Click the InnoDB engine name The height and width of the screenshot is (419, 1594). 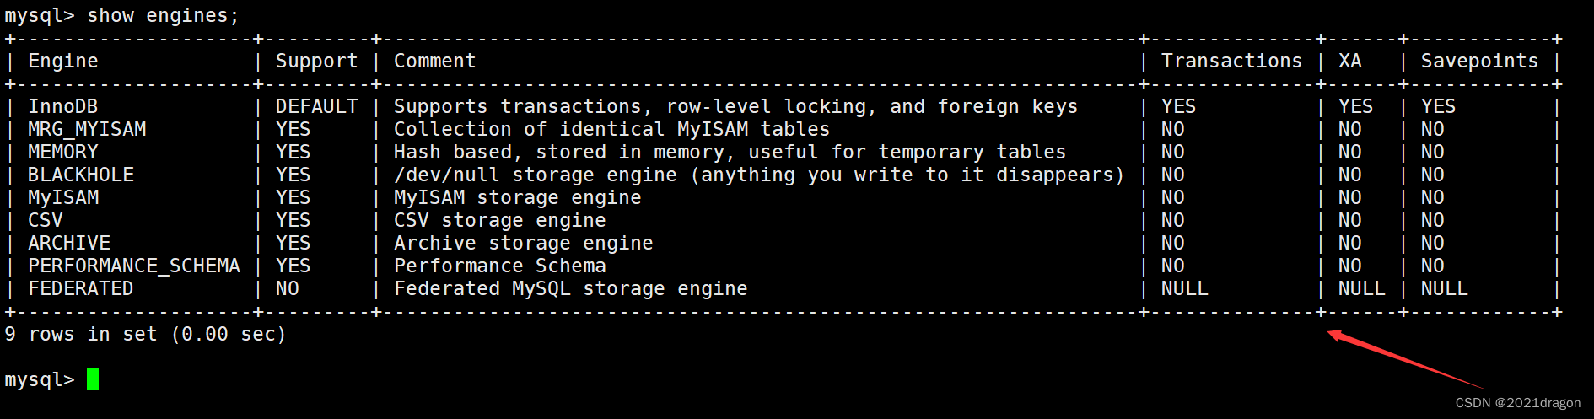63,107
